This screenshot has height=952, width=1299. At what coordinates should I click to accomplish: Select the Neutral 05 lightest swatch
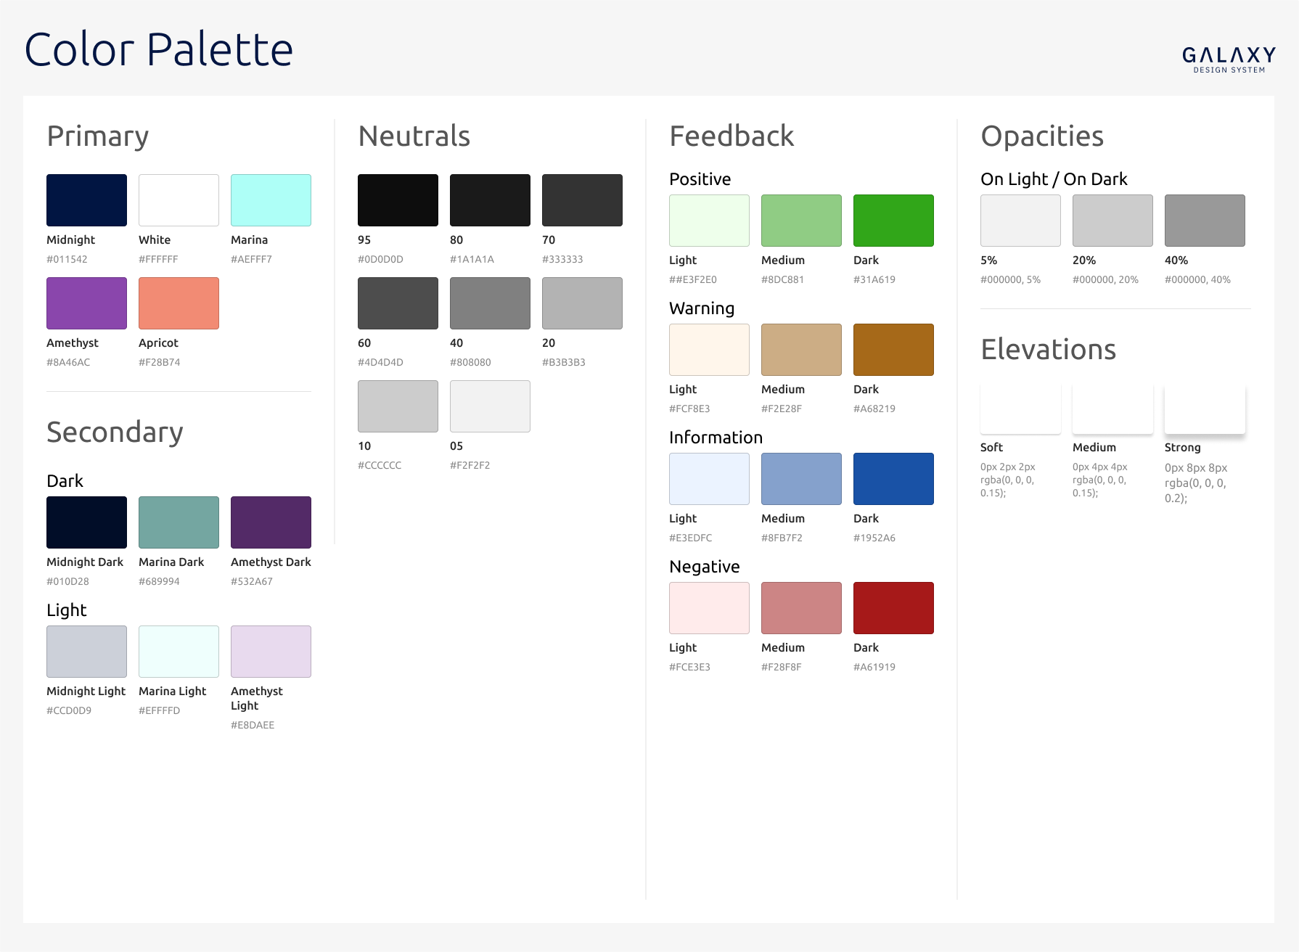(490, 406)
